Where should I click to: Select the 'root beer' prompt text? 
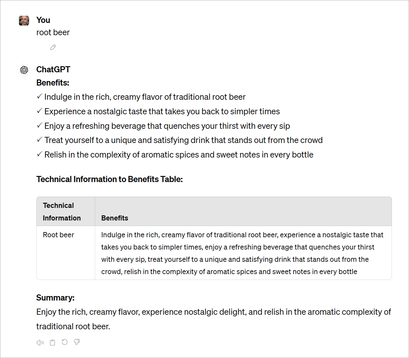point(53,32)
